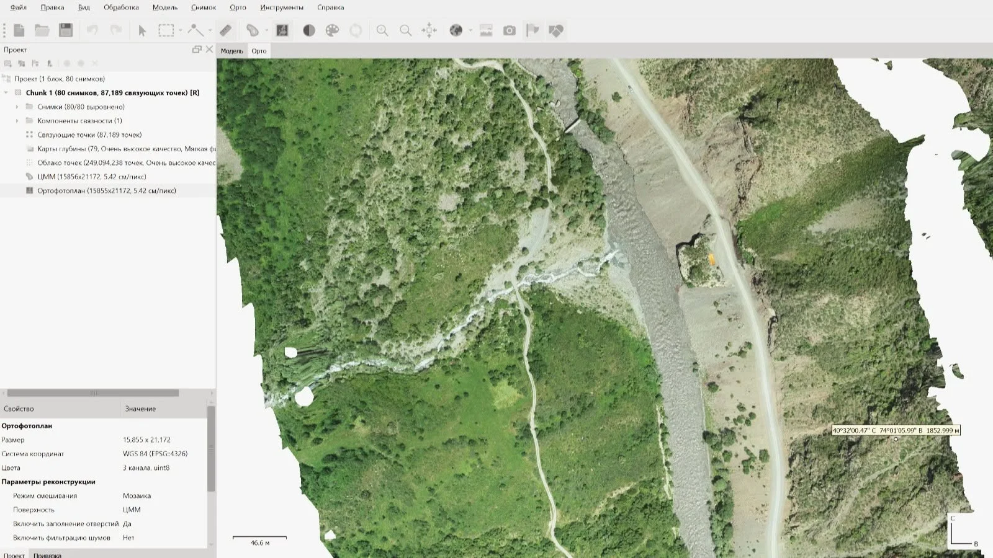This screenshot has width=993, height=558.
Task: Switch to the Модель tab
Action: [231, 51]
